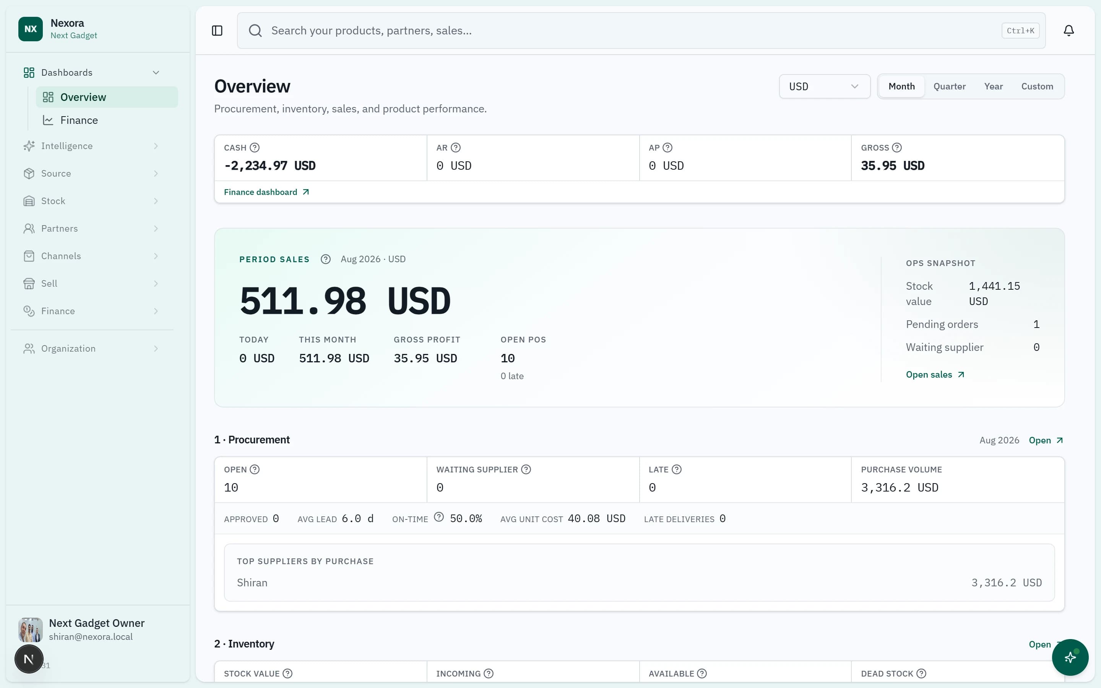1101x688 pixels.
Task: Click the Organization users icon
Action: tap(29, 349)
